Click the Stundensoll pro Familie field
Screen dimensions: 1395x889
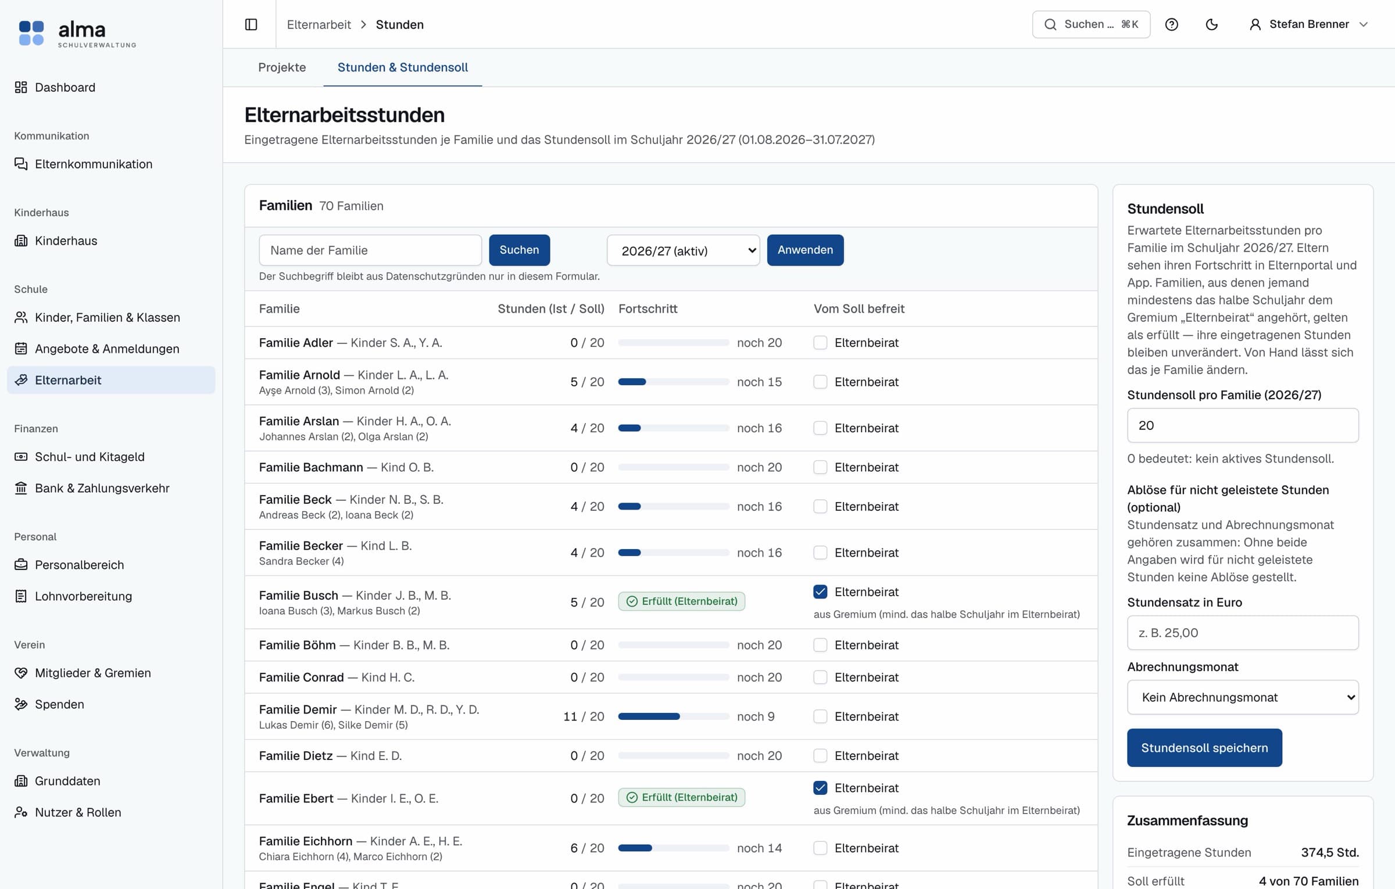click(x=1243, y=425)
